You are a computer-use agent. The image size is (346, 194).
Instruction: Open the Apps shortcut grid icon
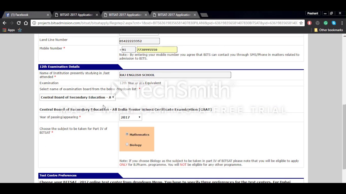[x=4, y=30]
